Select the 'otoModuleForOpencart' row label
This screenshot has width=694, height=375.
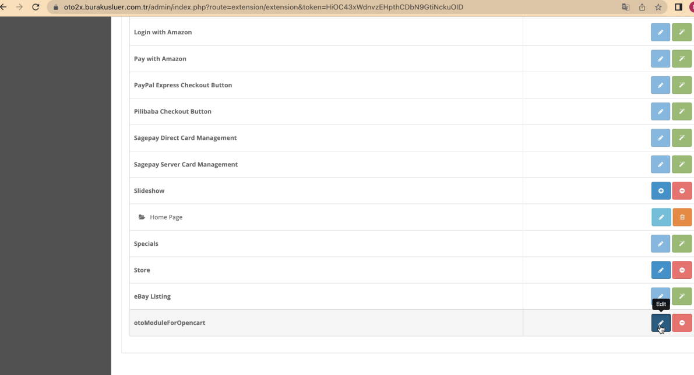(170, 323)
